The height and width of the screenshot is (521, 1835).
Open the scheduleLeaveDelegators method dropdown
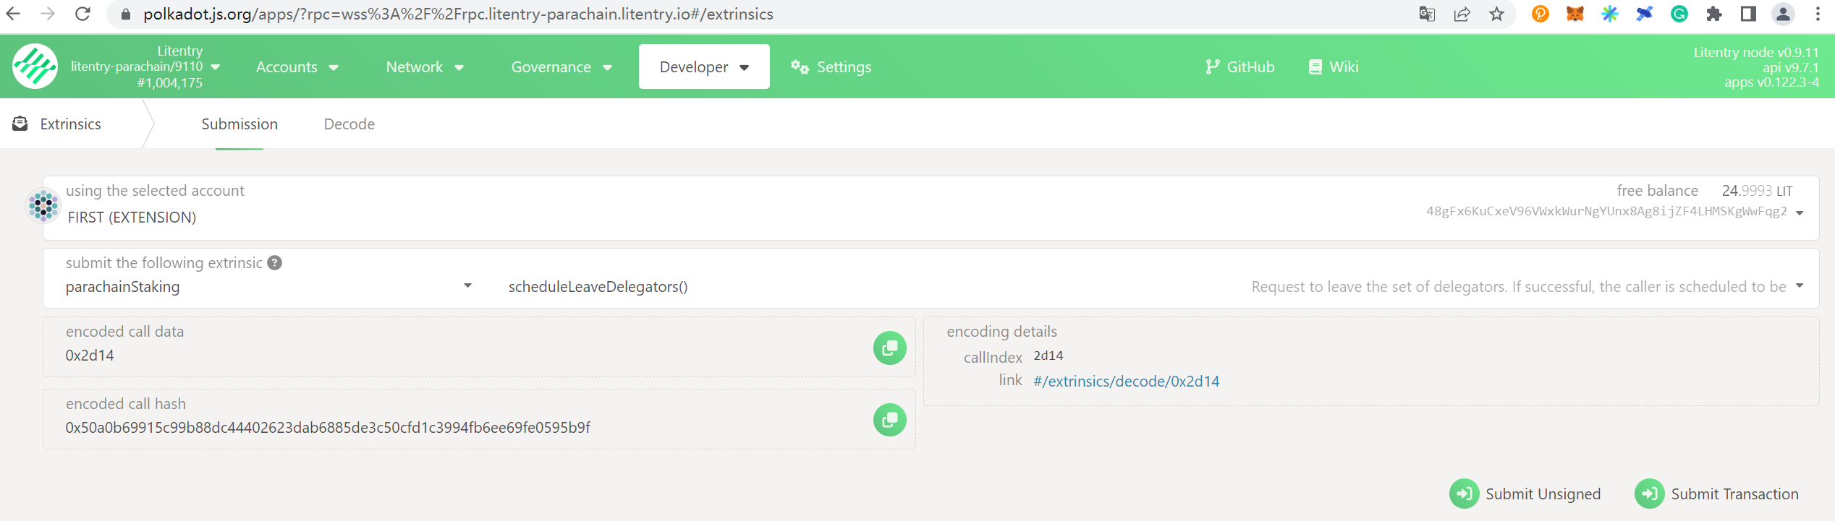(x=1800, y=286)
